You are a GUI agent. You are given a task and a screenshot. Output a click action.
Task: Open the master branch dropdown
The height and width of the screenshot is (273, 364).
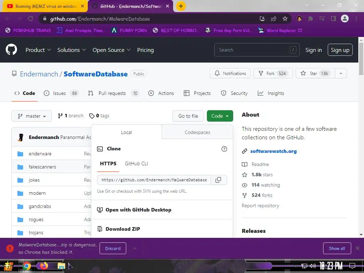pyautogui.click(x=32, y=116)
